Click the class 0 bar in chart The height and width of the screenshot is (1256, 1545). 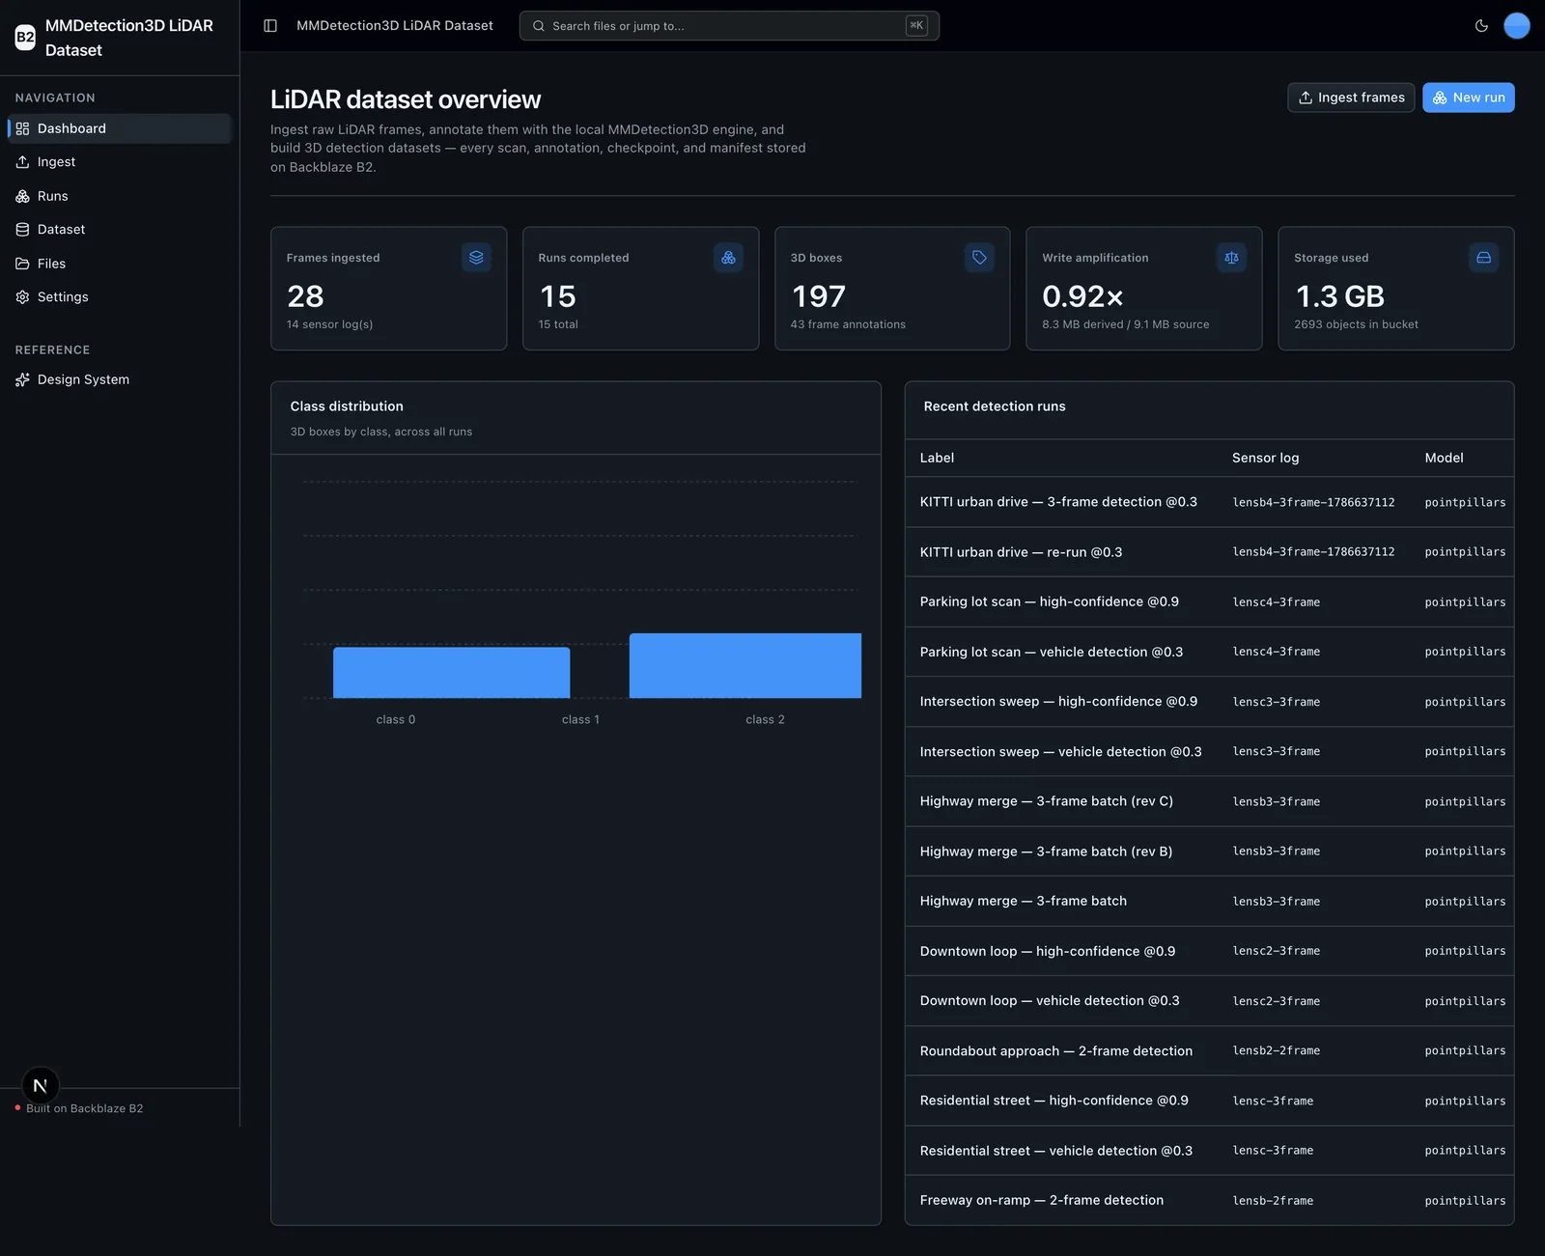pos(451,673)
